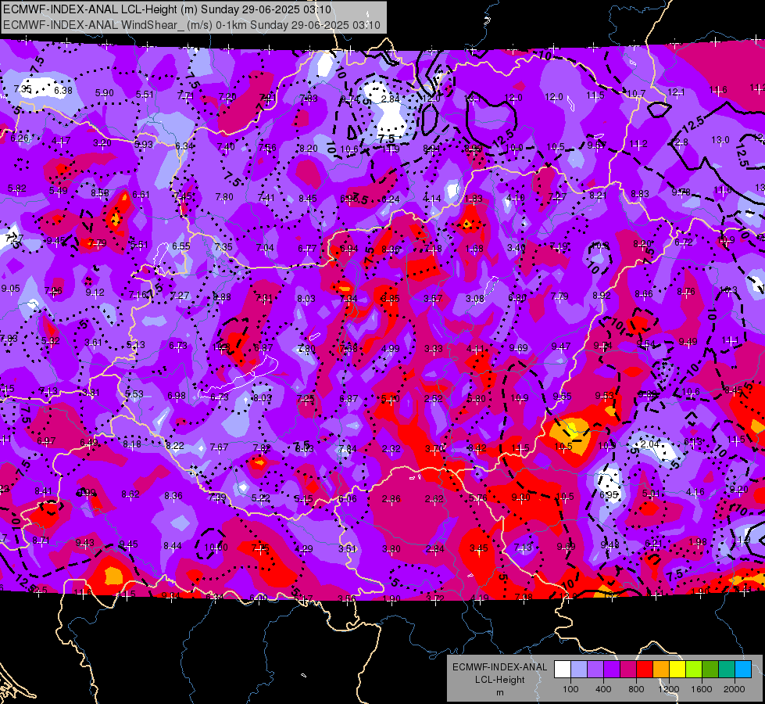The width and height of the screenshot is (765, 704).
Task: Click the white legend color swatch
Action: click(562, 670)
